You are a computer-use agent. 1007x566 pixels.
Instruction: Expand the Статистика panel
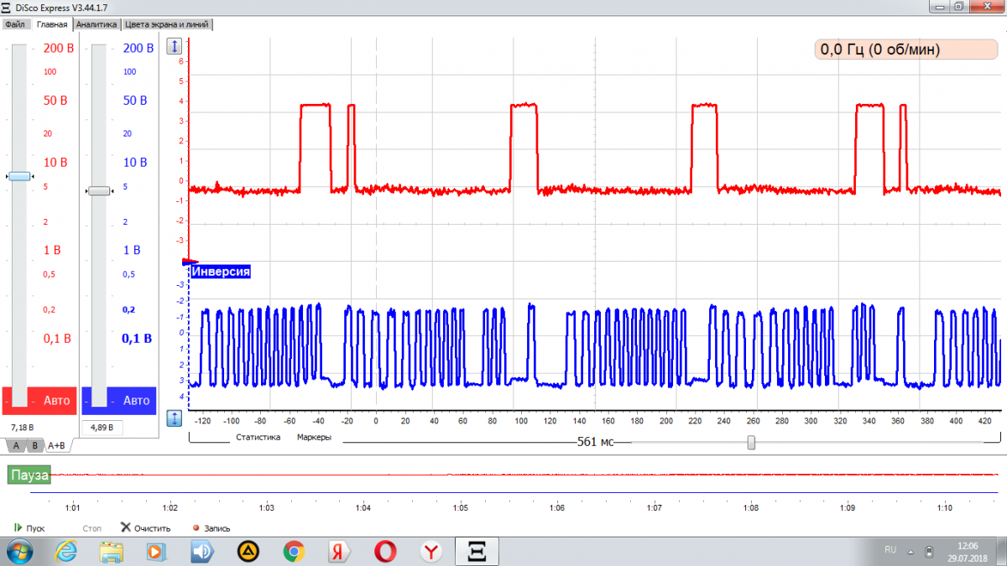point(258,438)
